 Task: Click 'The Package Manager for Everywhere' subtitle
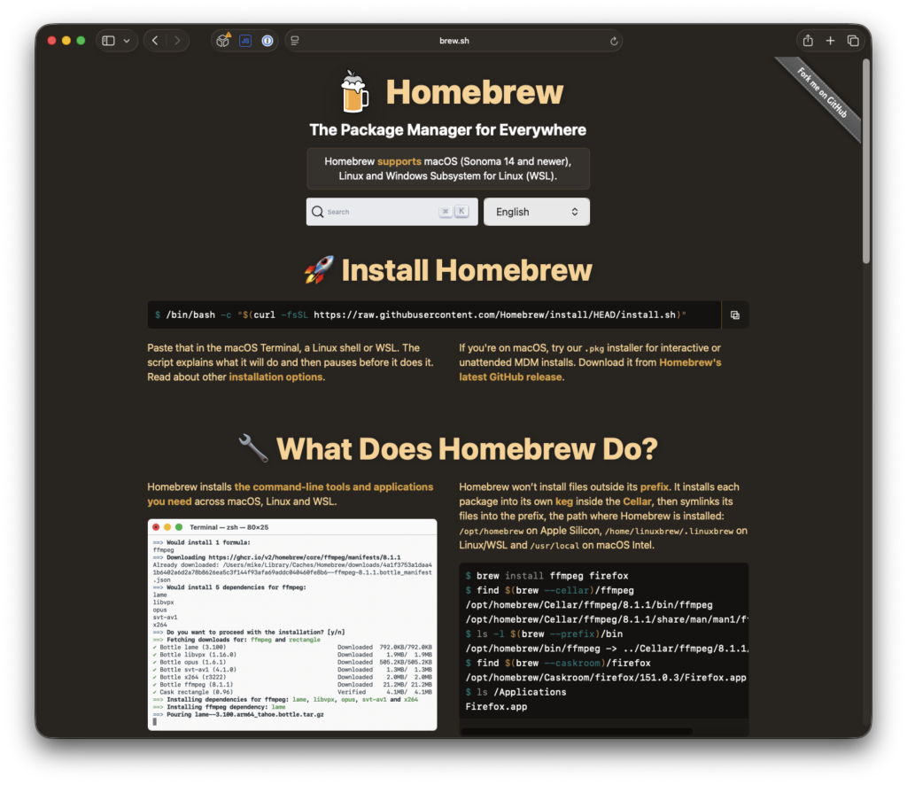pyautogui.click(x=447, y=129)
